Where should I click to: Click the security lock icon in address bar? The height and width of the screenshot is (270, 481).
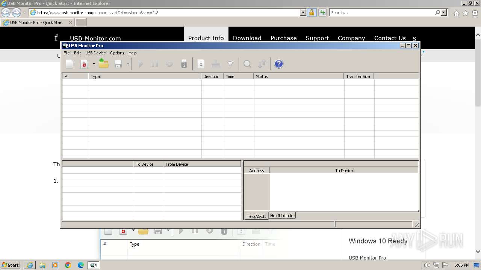click(312, 12)
